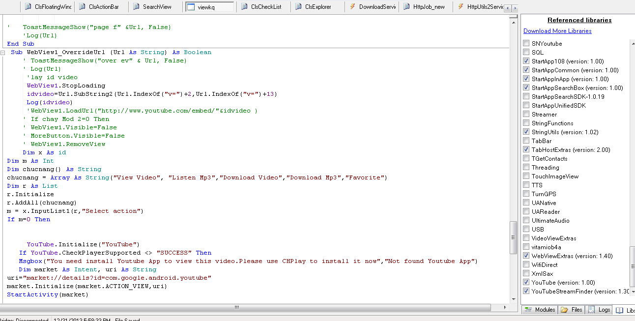Screen dimensions: 635x321
Task: Open the Files panel folder tab
Action: pyautogui.click(x=572, y=310)
